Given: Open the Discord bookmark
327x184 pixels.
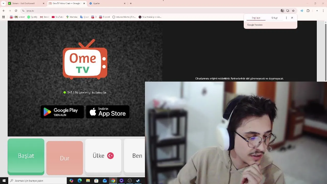Looking at the screenshot, I should (x=104, y=17).
